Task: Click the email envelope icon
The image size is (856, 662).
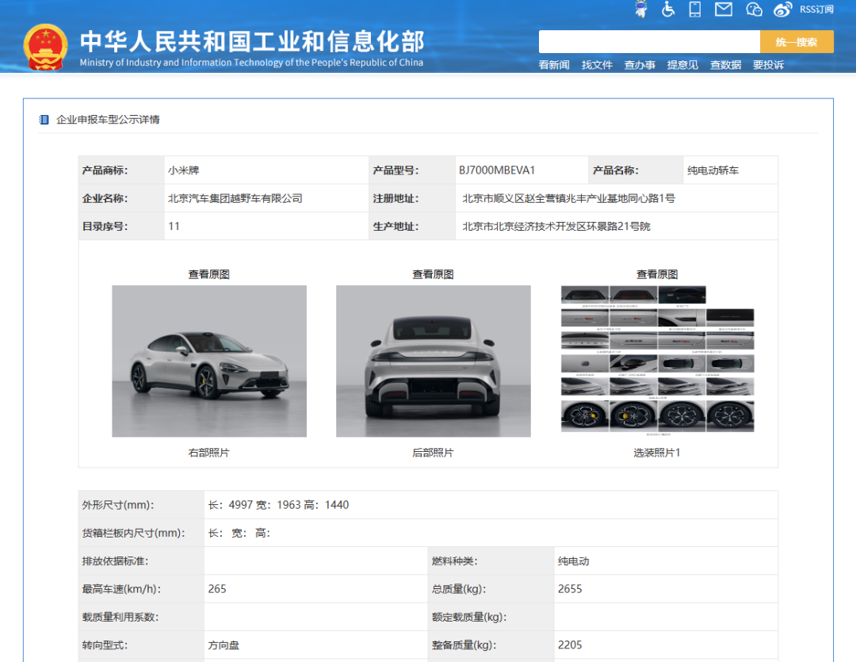Action: (724, 10)
